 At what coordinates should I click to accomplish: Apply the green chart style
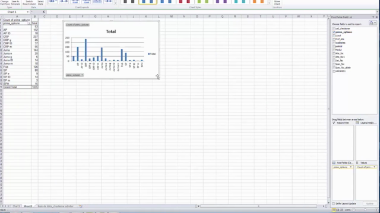[203, 2]
